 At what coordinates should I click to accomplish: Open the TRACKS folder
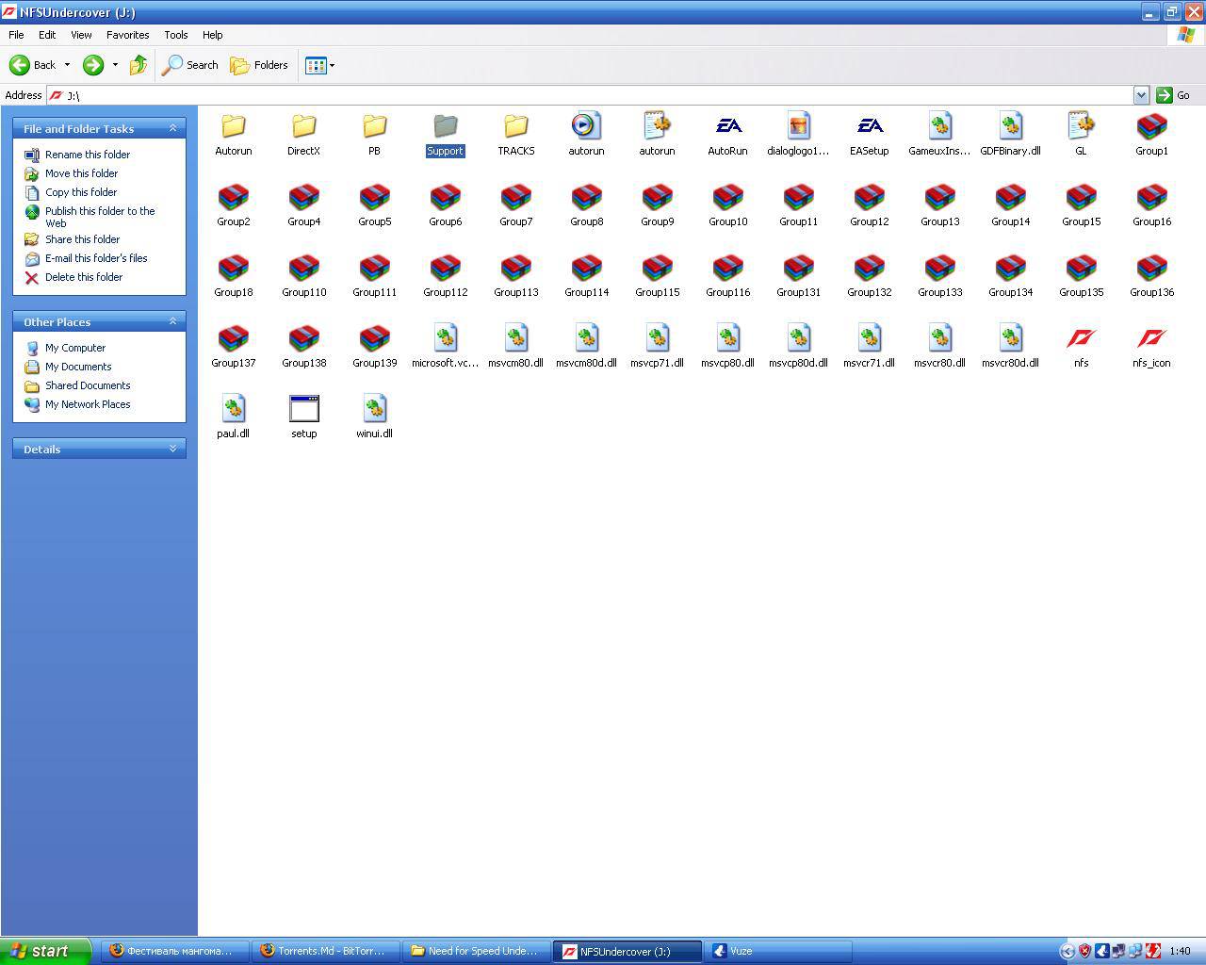point(515,135)
